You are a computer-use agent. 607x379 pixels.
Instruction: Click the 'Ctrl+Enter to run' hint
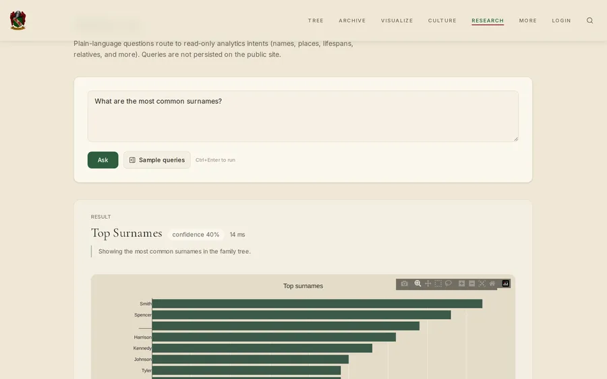click(x=215, y=160)
